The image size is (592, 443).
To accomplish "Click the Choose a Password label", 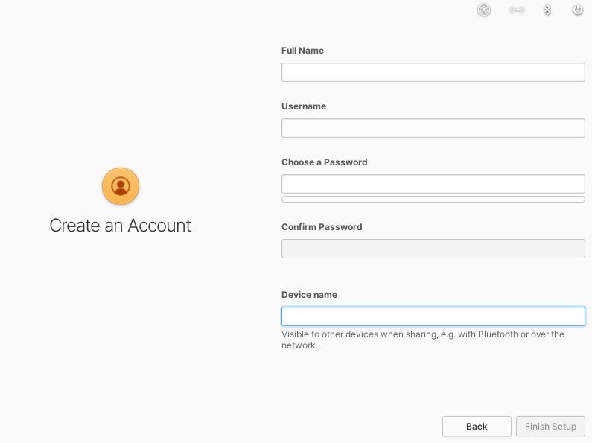I will pyautogui.click(x=325, y=162).
